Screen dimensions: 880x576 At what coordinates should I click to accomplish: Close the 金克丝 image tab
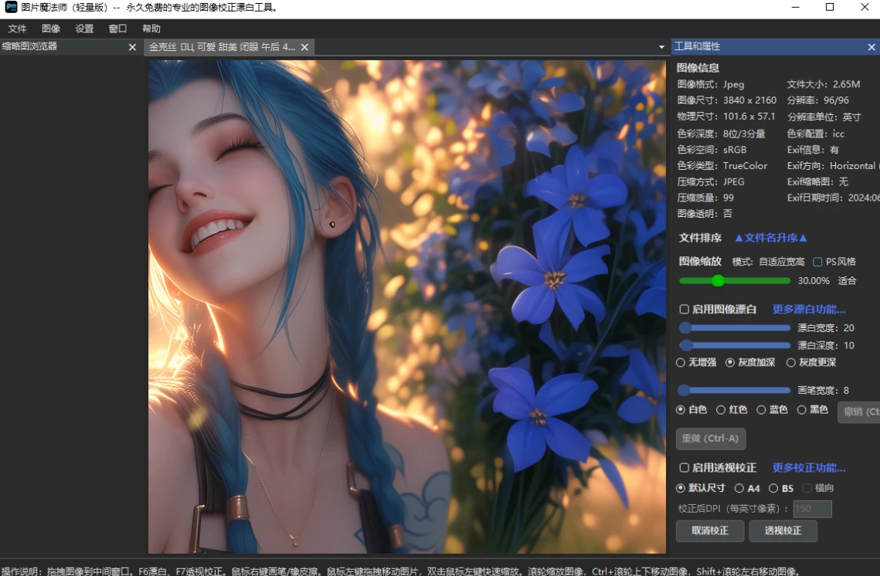304,47
